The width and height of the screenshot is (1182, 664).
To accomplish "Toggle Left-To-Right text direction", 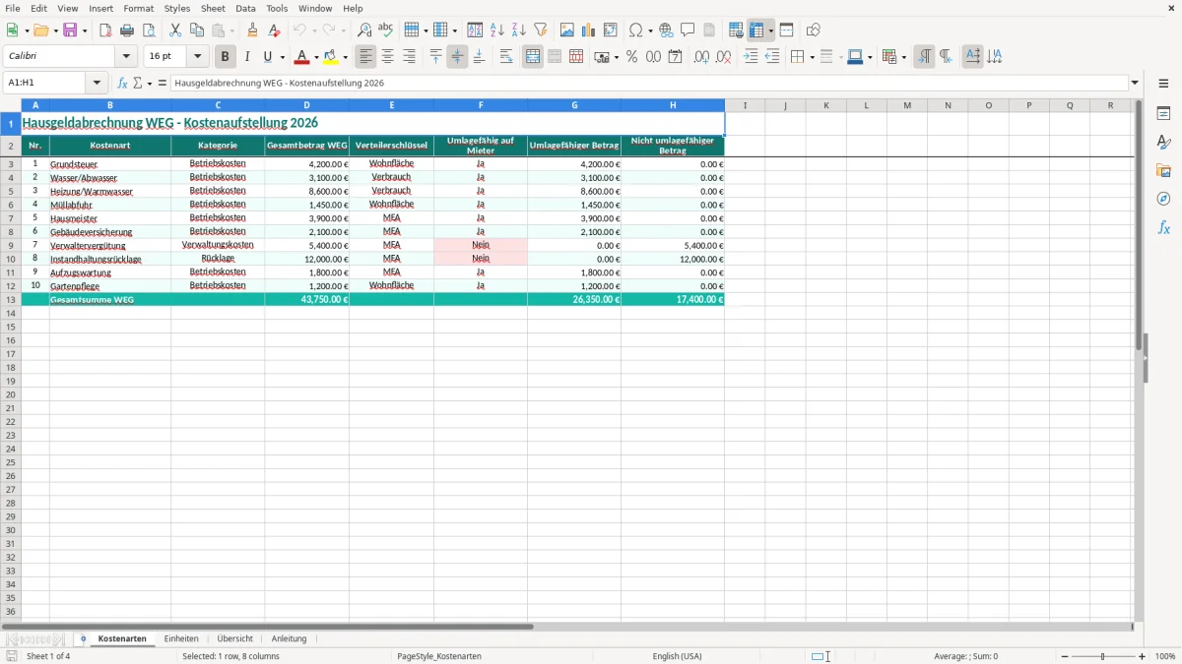I will tap(924, 57).
